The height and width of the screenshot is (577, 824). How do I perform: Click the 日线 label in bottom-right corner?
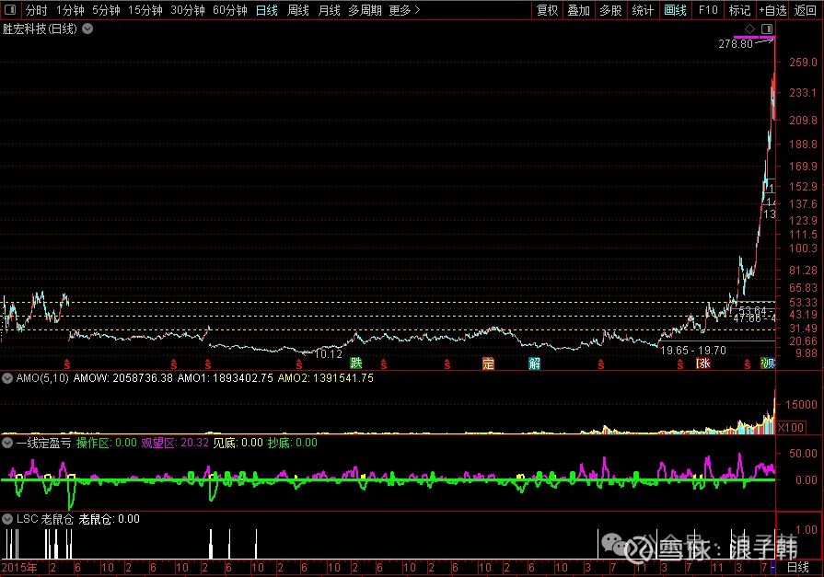pyautogui.click(x=797, y=568)
